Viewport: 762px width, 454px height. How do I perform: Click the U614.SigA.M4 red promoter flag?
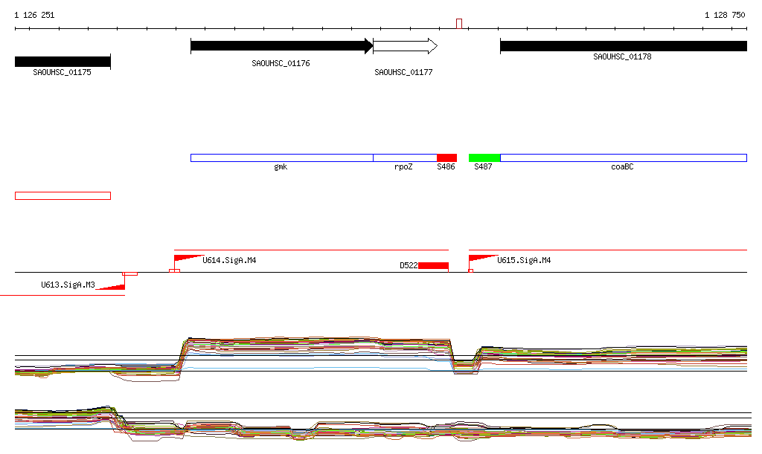click(x=189, y=258)
